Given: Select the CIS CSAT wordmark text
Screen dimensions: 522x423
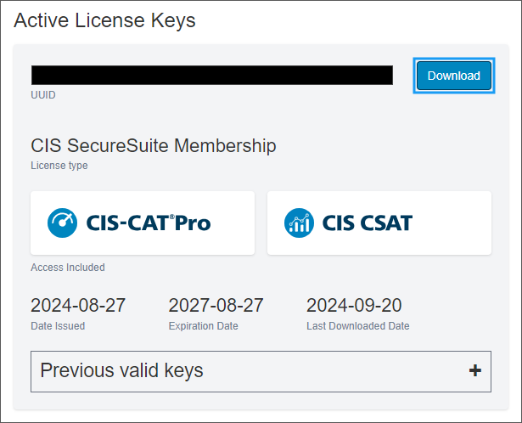Looking at the screenshot, I should [367, 223].
